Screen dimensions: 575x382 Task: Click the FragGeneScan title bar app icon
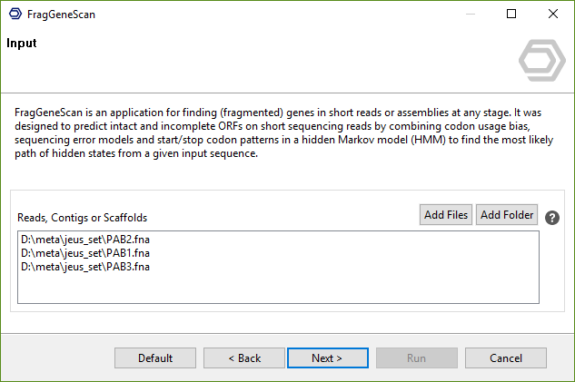pos(15,15)
